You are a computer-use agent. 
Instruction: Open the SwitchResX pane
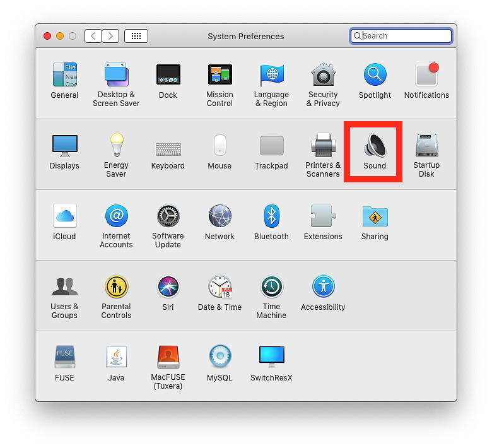pos(271,363)
